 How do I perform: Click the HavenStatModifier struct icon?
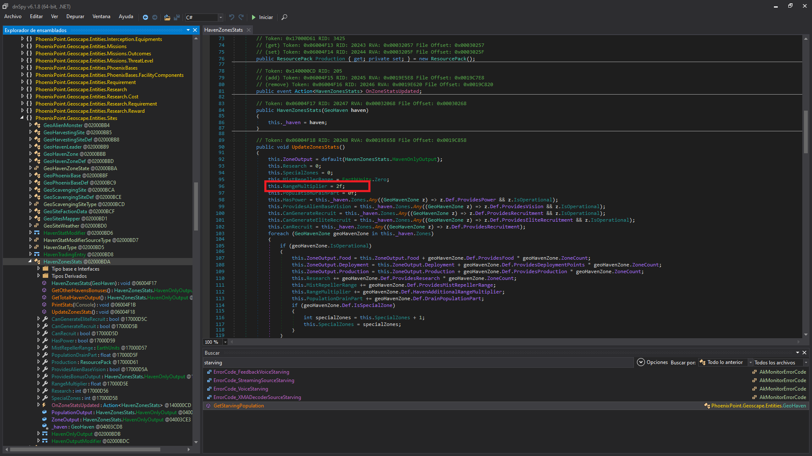pos(37,233)
